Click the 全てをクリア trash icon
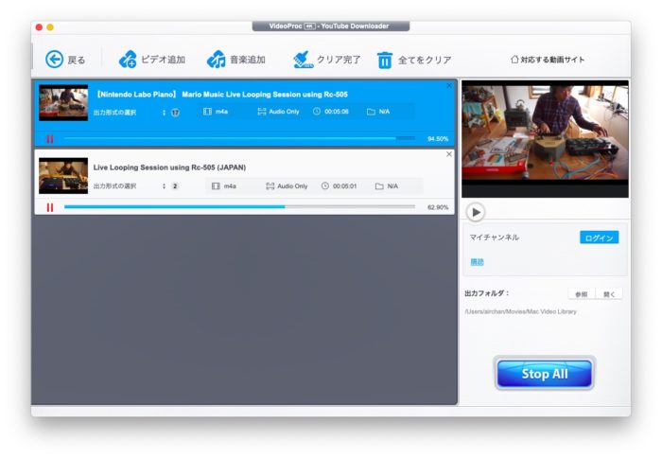 (x=385, y=60)
